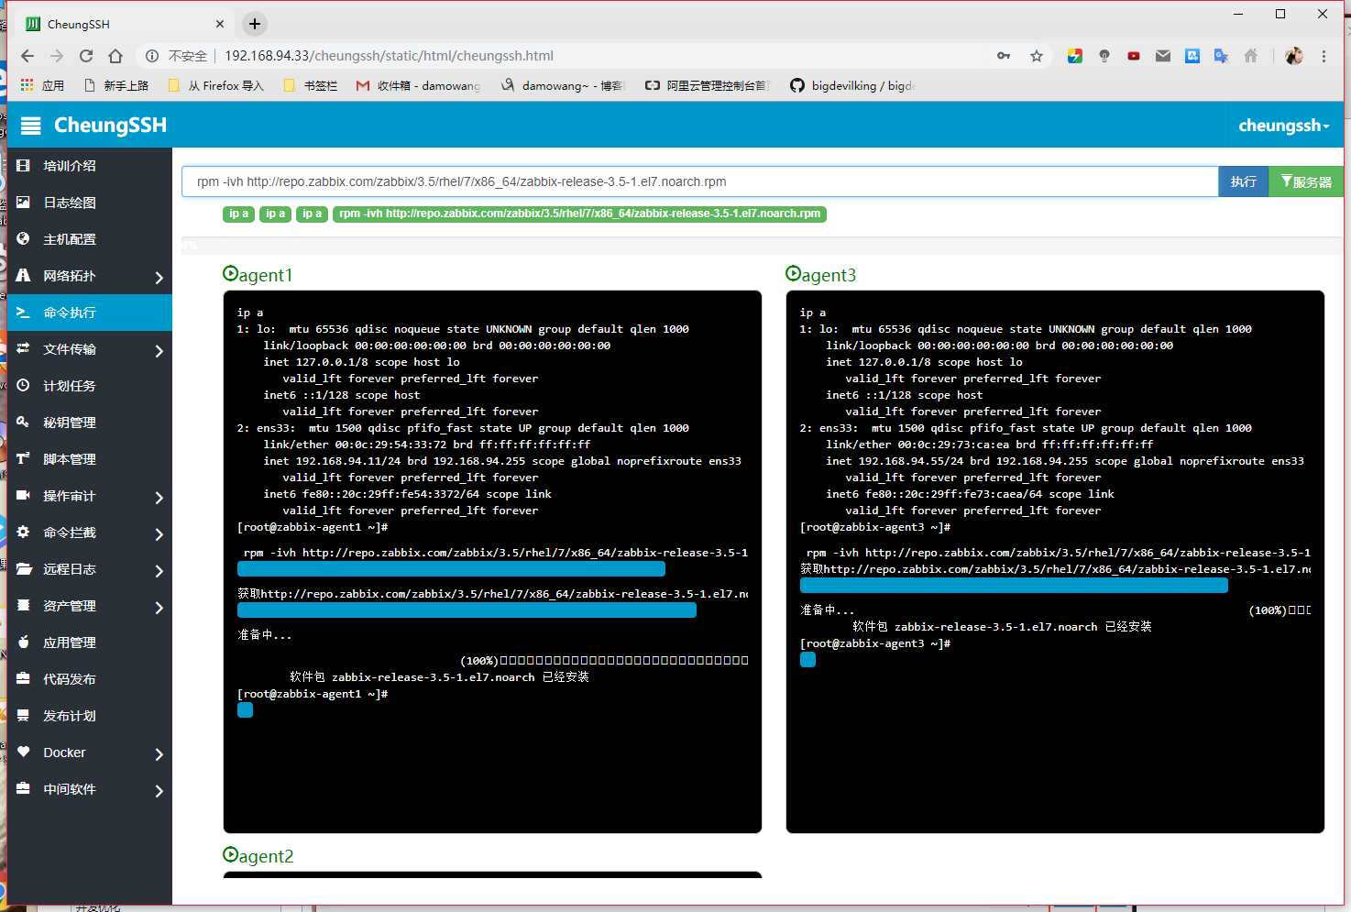Image resolution: width=1351 pixels, height=912 pixels.
Task: Expand the 命令拦截 submenu chevron
Action: [159, 533]
